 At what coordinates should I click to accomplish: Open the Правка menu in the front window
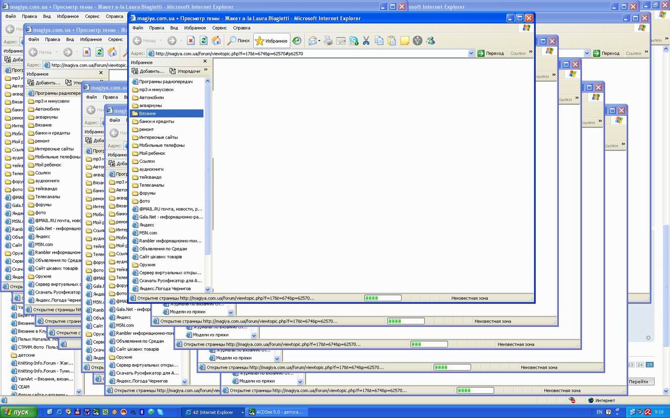point(157,28)
